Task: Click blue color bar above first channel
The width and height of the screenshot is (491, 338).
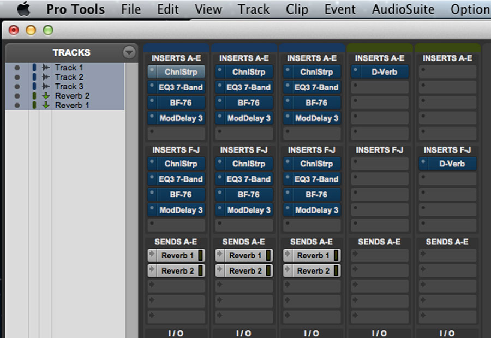Action: [x=176, y=48]
